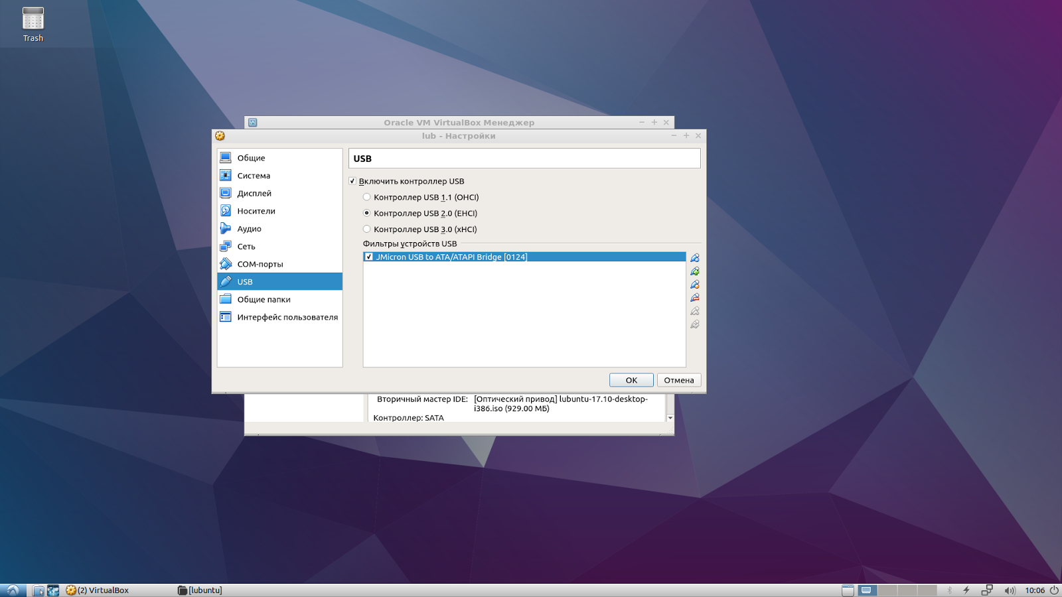
Task: Click Контроллер: SATA text in Manager window
Action: (408, 418)
